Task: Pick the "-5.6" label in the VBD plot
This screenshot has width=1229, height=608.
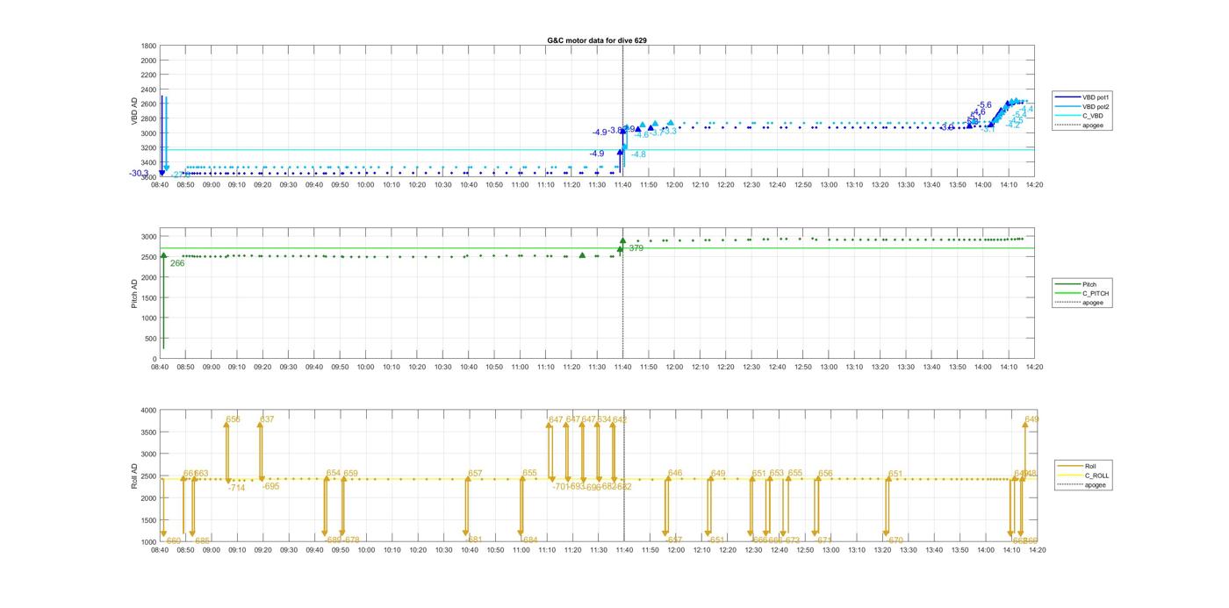Action: [x=984, y=105]
